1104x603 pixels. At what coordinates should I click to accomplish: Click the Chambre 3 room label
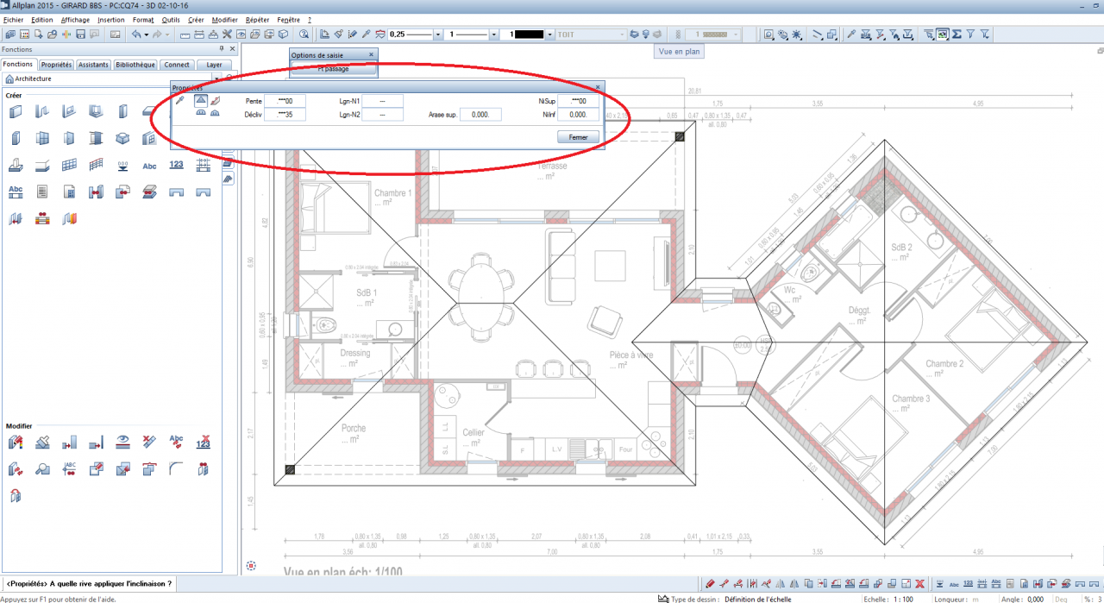[911, 399]
